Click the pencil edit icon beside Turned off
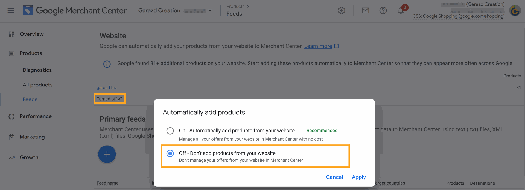This screenshot has width=525, height=190. coord(120,99)
